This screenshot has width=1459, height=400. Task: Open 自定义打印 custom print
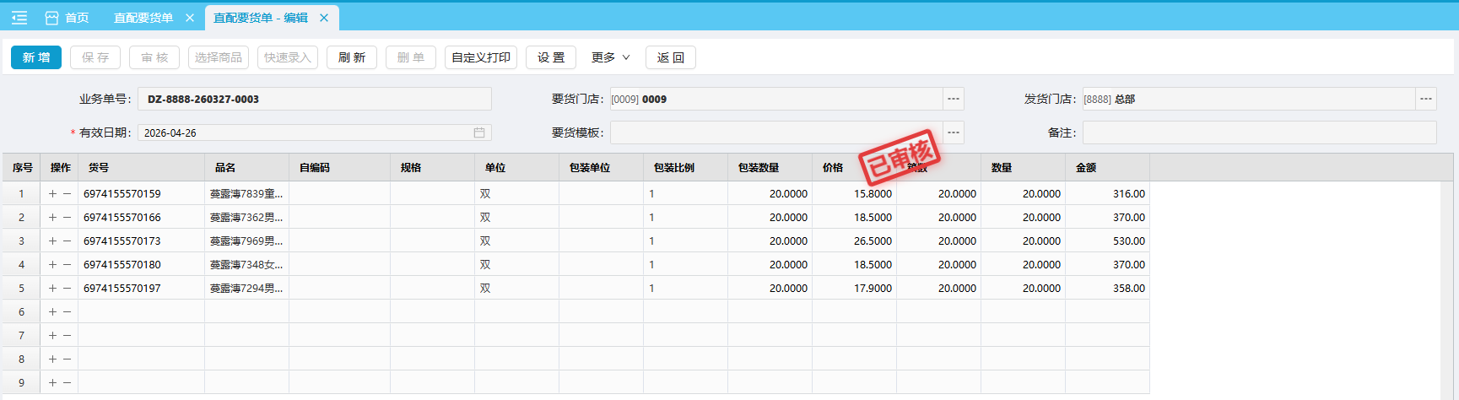[481, 57]
